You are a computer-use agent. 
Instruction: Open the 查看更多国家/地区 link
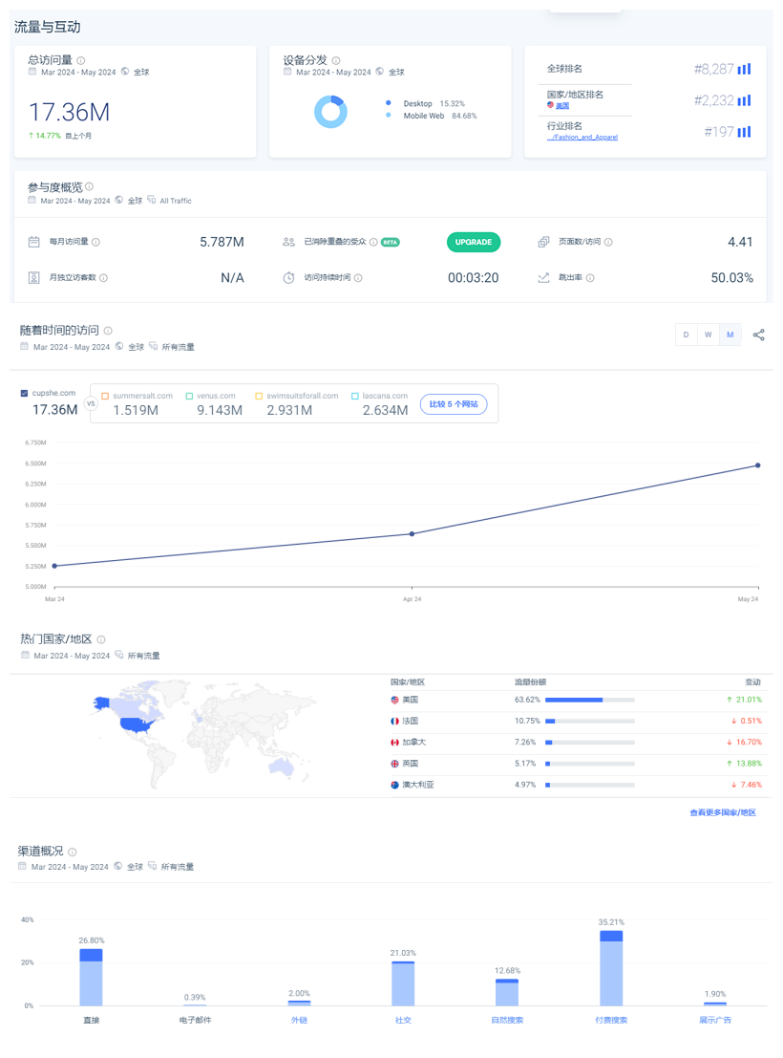coord(722,810)
